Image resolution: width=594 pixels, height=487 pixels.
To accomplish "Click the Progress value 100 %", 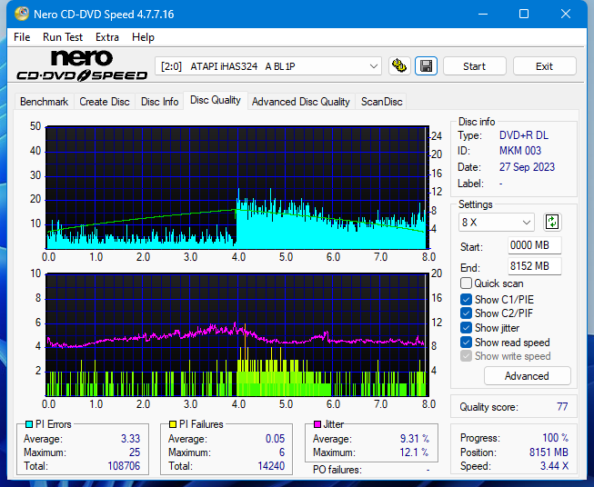I will 556,438.
